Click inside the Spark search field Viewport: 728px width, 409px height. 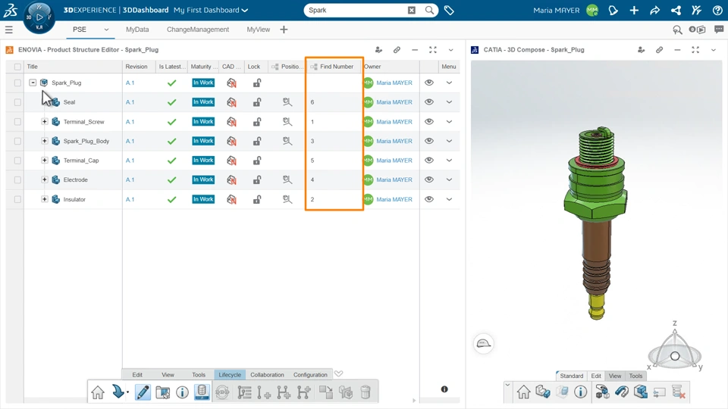[356, 10]
